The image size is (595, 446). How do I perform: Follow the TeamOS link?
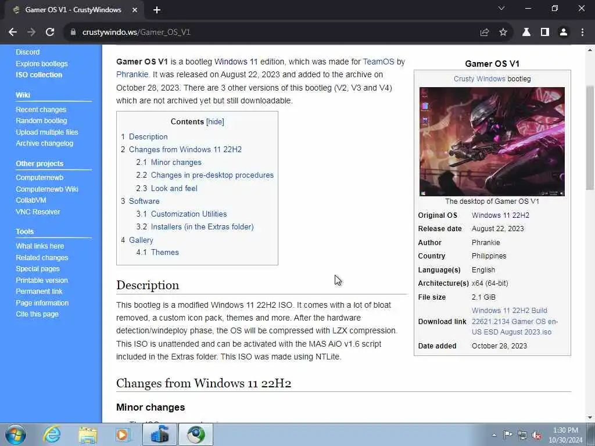(x=378, y=62)
